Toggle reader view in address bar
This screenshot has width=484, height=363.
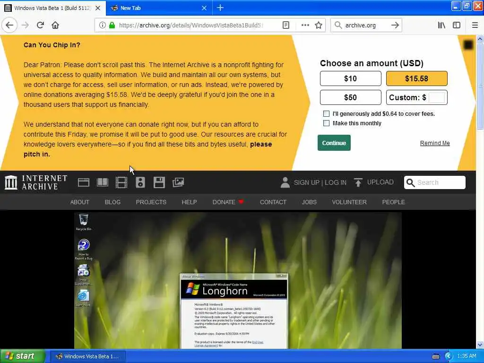[286, 26]
